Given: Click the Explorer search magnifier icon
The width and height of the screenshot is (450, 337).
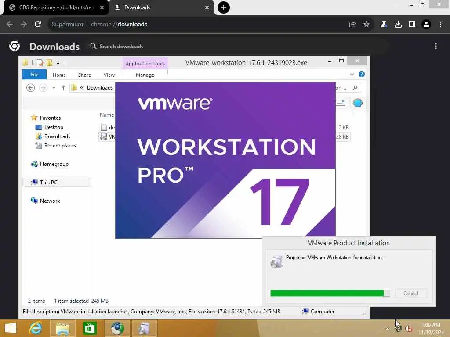Looking at the screenshot, I should coord(355,88).
